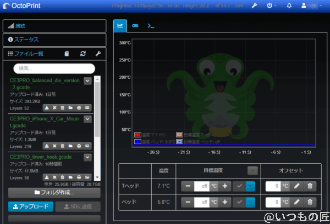330x224 pixels.
Task: Delete CE3PRO_balanced_die_version_2.gcode with its trash icon
Action: (x=63, y=107)
